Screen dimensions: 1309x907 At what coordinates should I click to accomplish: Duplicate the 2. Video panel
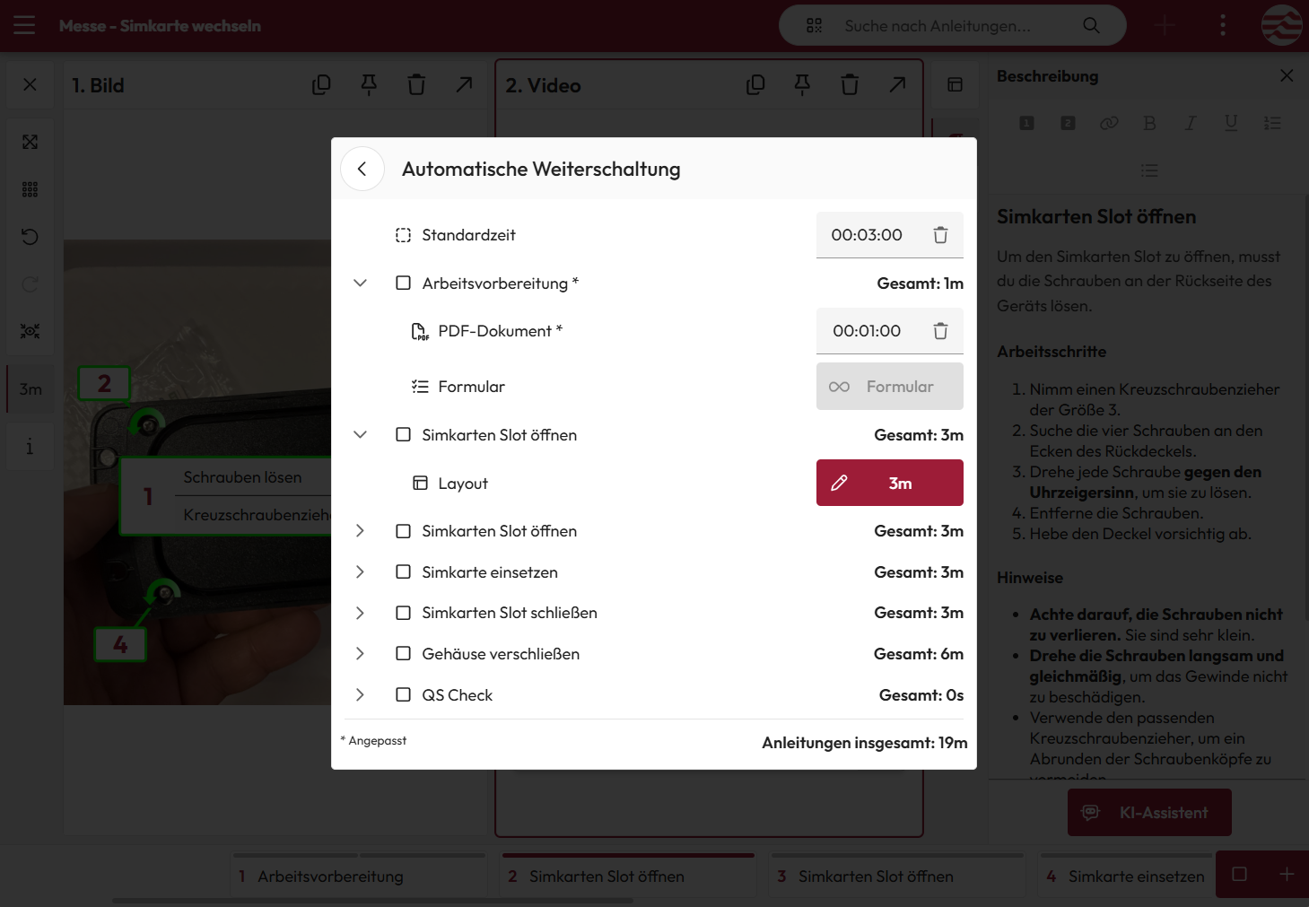[x=755, y=85]
